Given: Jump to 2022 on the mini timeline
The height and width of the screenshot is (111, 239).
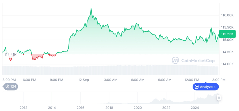Looking at the screenshot, I should tap(166, 107).
